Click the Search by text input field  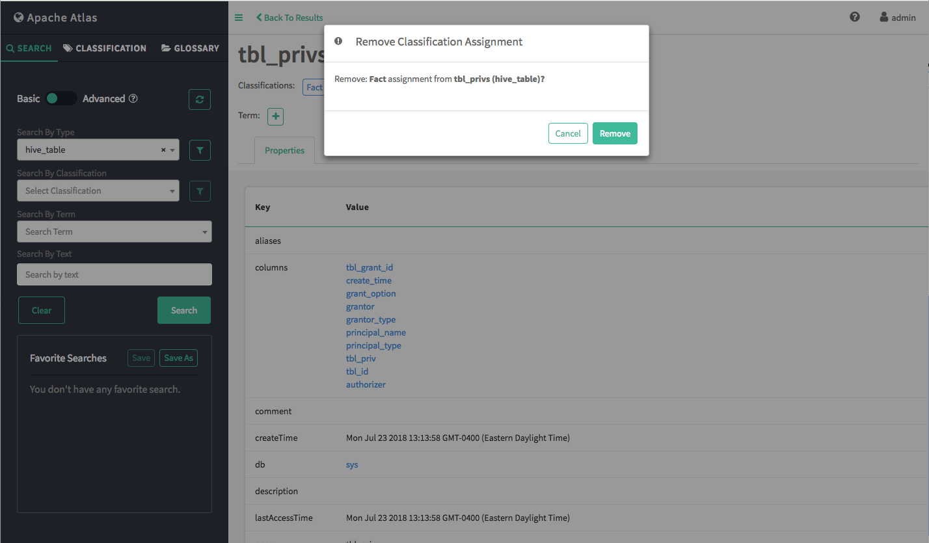(114, 274)
